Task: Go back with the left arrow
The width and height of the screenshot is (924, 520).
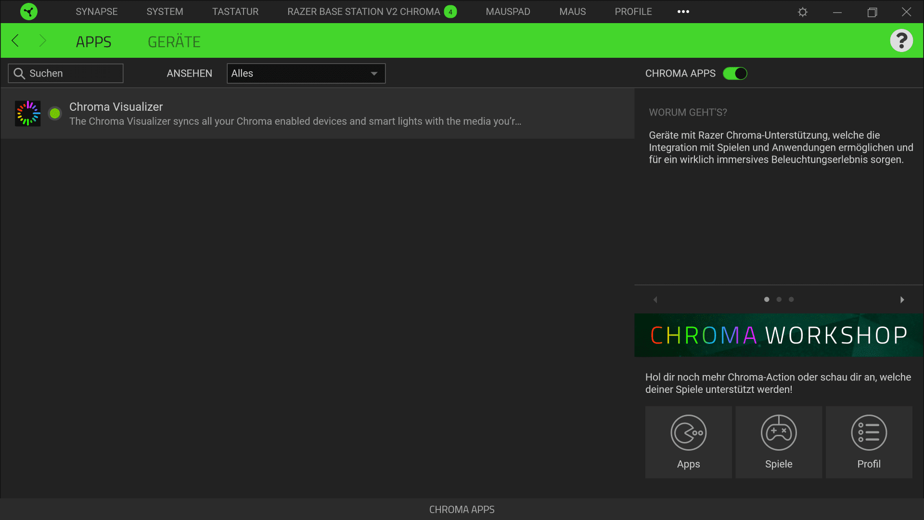Action: (15, 40)
